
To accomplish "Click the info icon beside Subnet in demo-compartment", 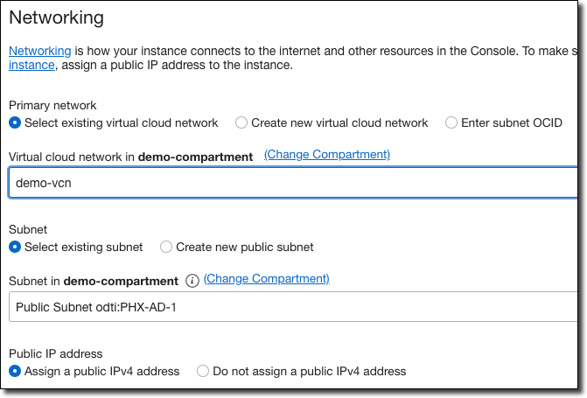I will click(x=192, y=281).
